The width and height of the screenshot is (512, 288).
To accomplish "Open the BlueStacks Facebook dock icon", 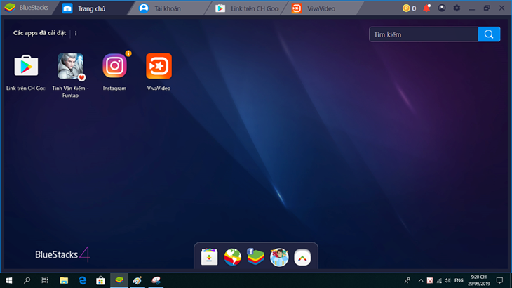I will tap(256, 256).
